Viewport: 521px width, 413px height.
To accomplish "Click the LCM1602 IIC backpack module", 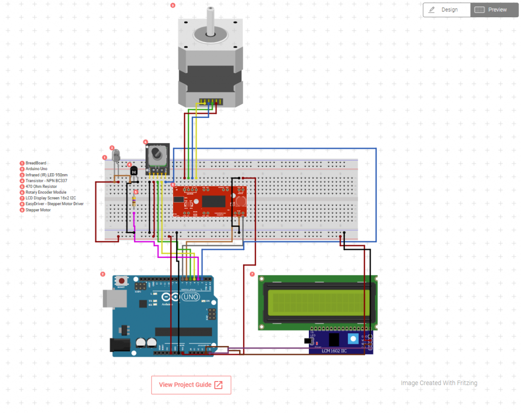I will point(340,342).
